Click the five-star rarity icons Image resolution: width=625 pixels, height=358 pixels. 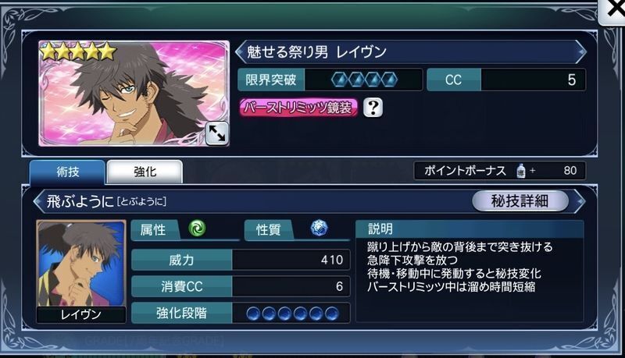pyautogui.click(x=78, y=52)
